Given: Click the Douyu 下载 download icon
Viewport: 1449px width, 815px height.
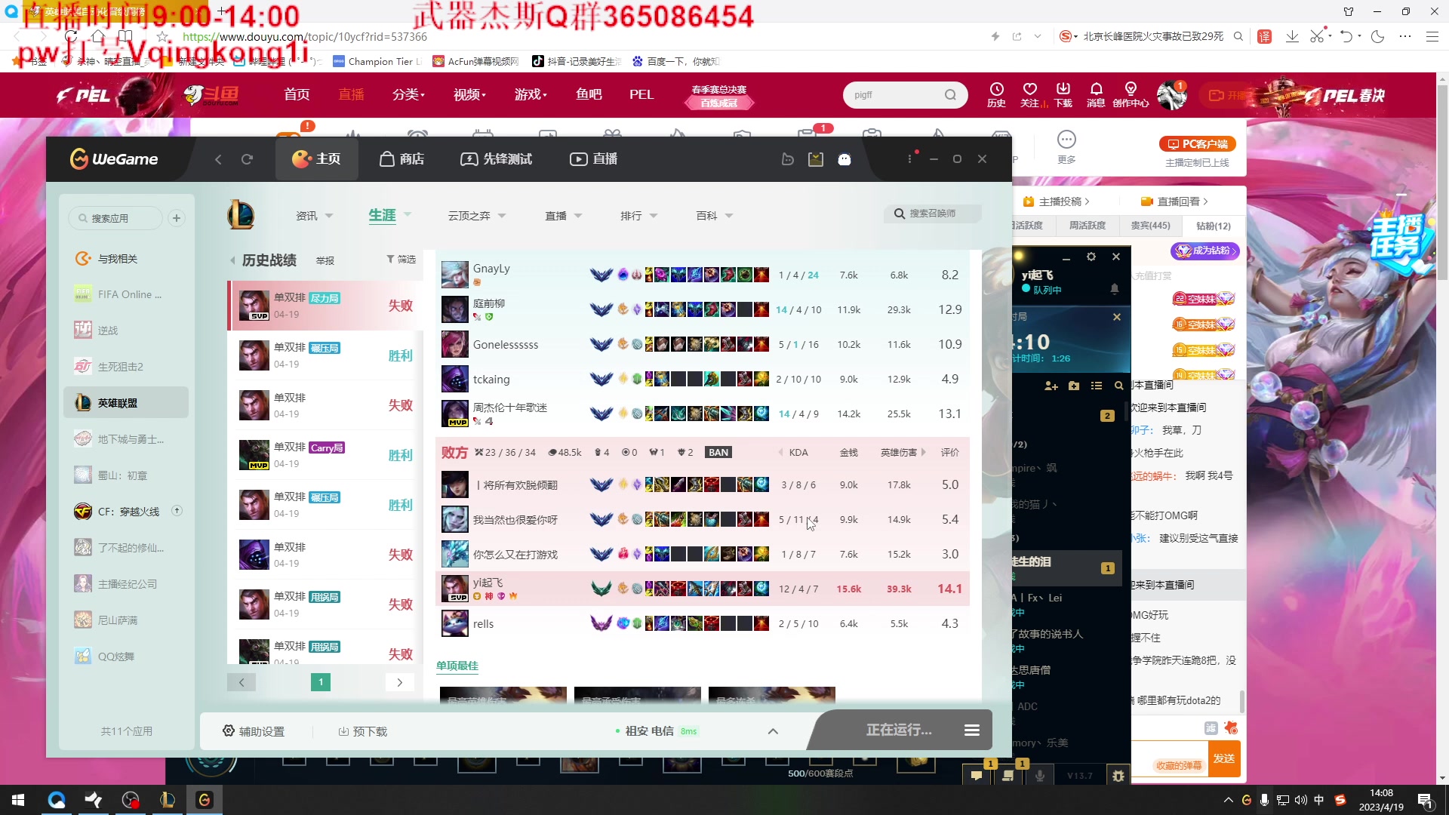Looking at the screenshot, I should pos(1063,95).
